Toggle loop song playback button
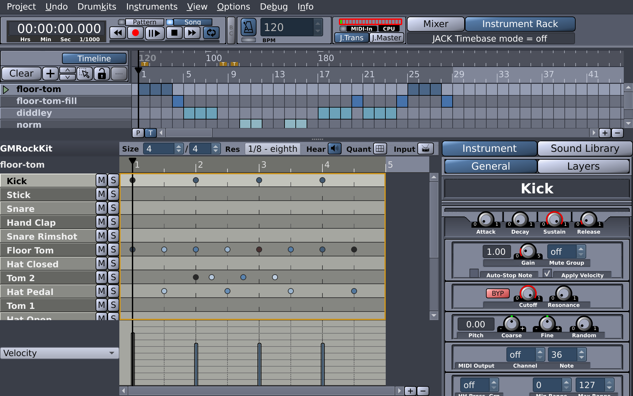The height and width of the screenshot is (396, 633). click(x=211, y=33)
